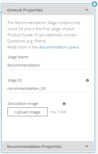Expand Recommendation Properties with the down chevron

point(87,146)
